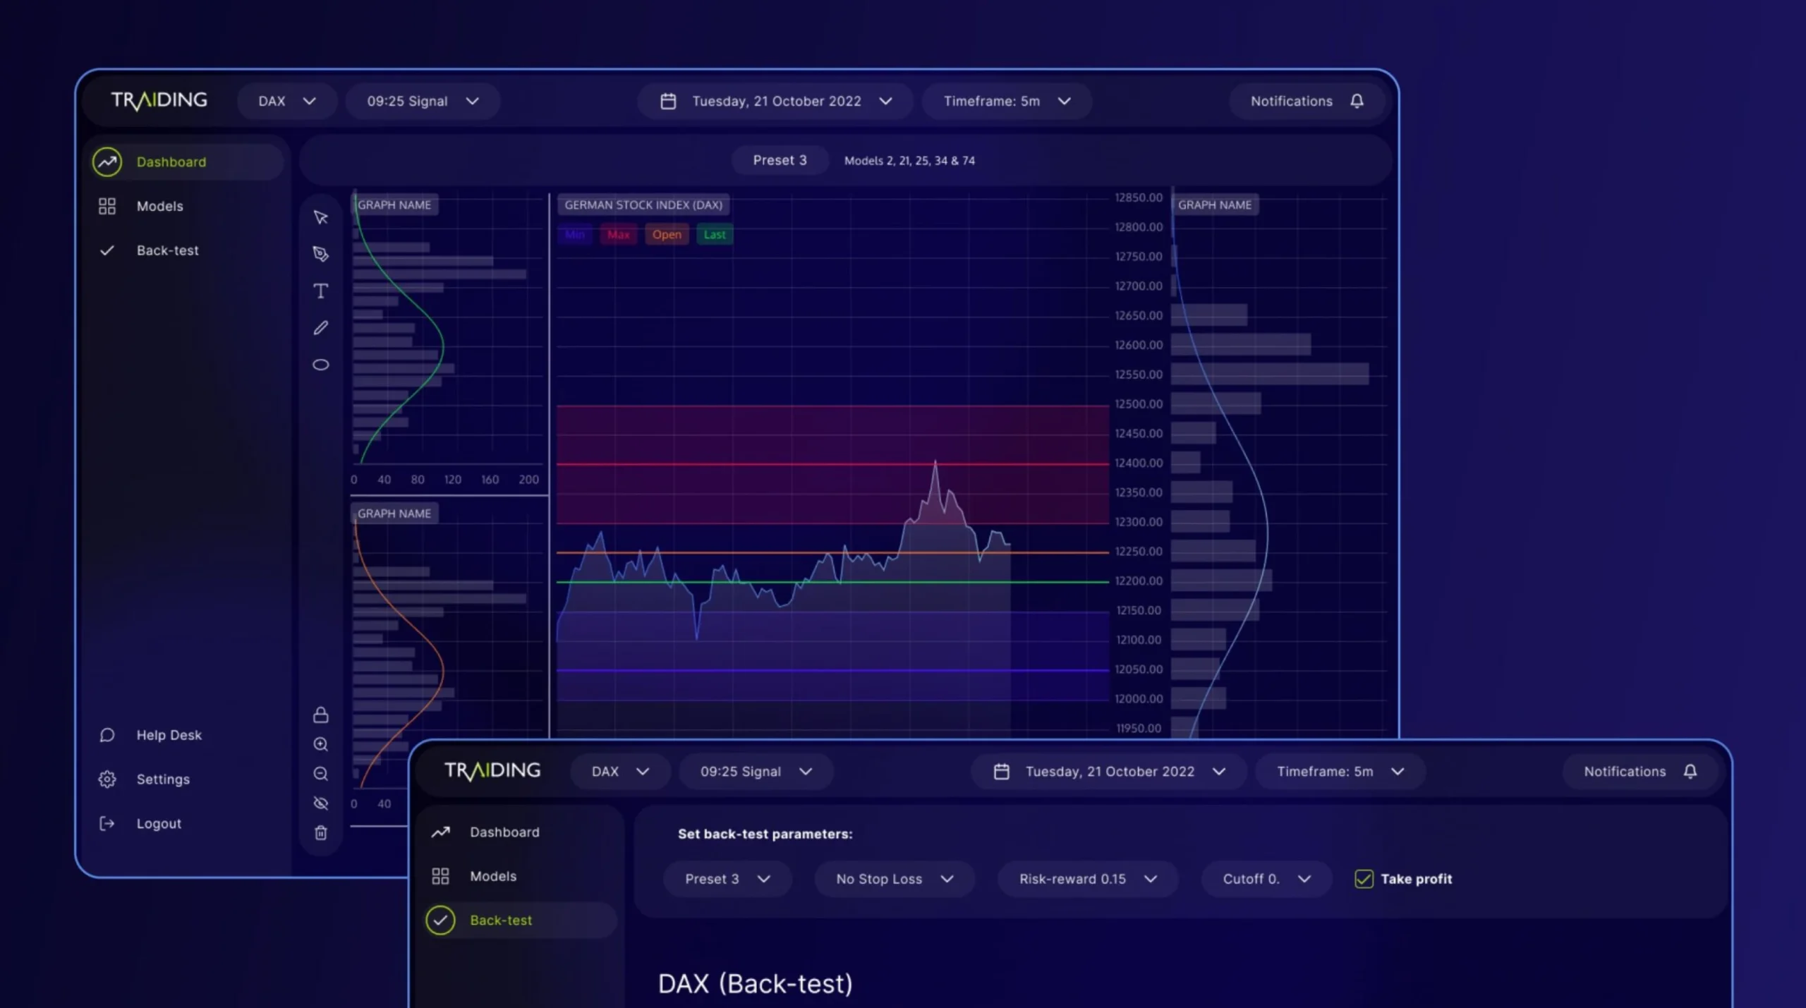The width and height of the screenshot is (1806, 1008).
Task: Open the DAX dropdown in the back window
Action: (286, 101)
